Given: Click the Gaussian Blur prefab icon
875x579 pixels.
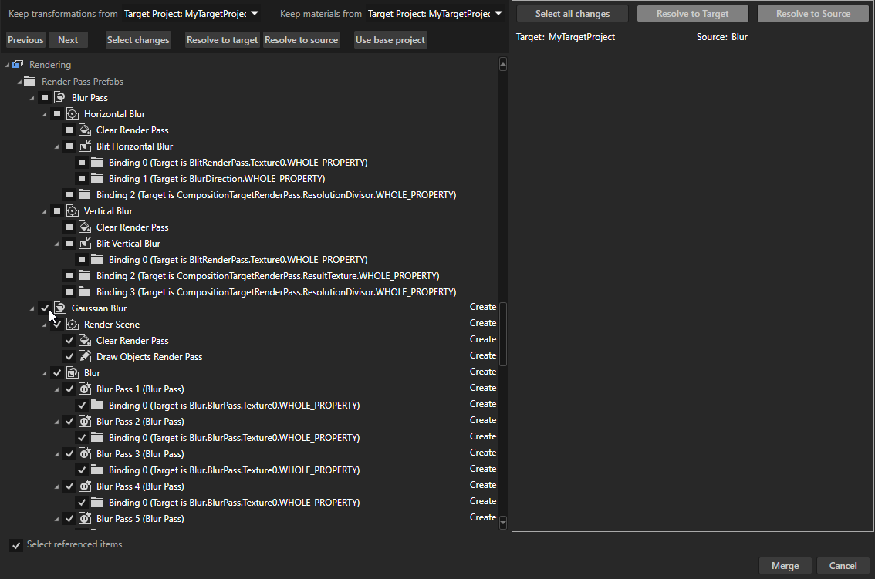Looking at the screenshot, I should tap(59, 308).
